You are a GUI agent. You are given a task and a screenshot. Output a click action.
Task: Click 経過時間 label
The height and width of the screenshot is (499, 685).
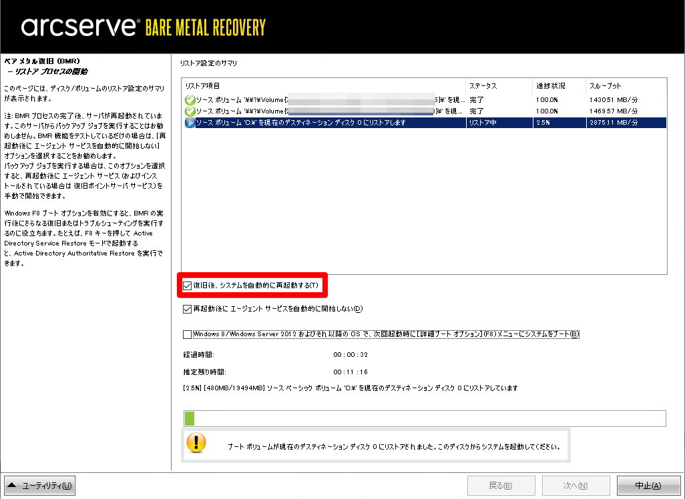click(x=198, y=354)
